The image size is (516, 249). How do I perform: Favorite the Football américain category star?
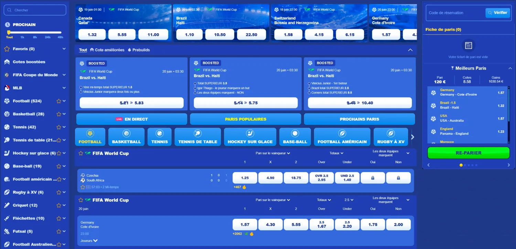(x=59, y=179)
